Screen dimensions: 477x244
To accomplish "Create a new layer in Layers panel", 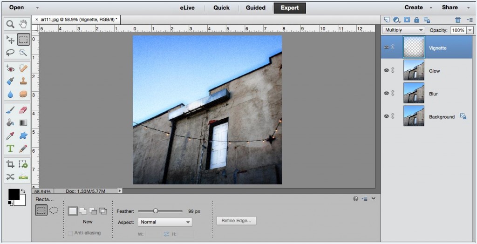I will coord(387,20).
